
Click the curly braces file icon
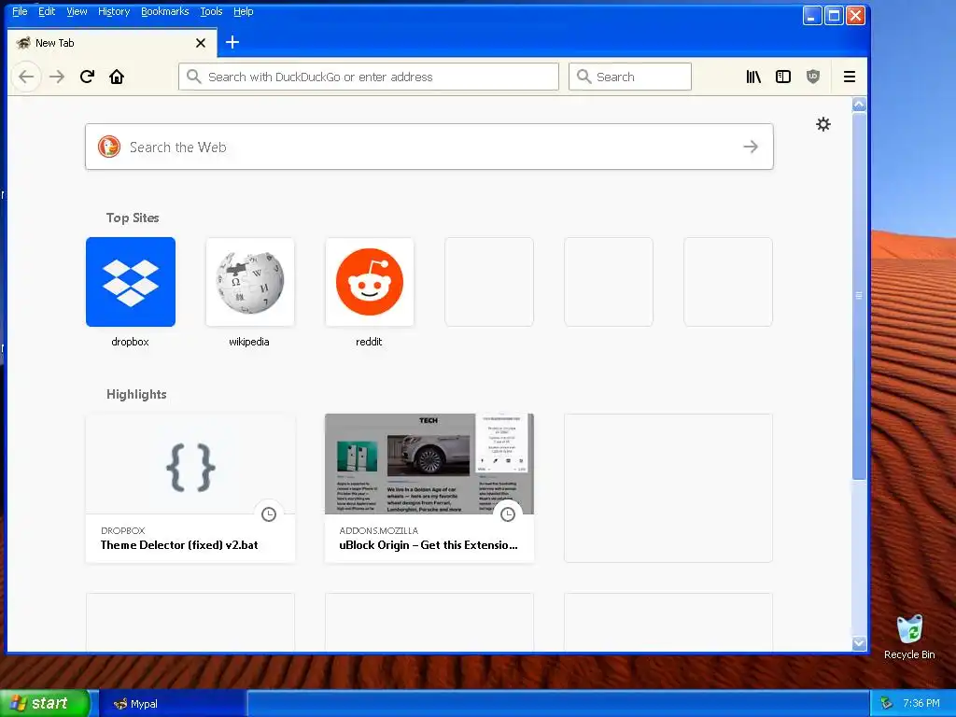(190, 468)
